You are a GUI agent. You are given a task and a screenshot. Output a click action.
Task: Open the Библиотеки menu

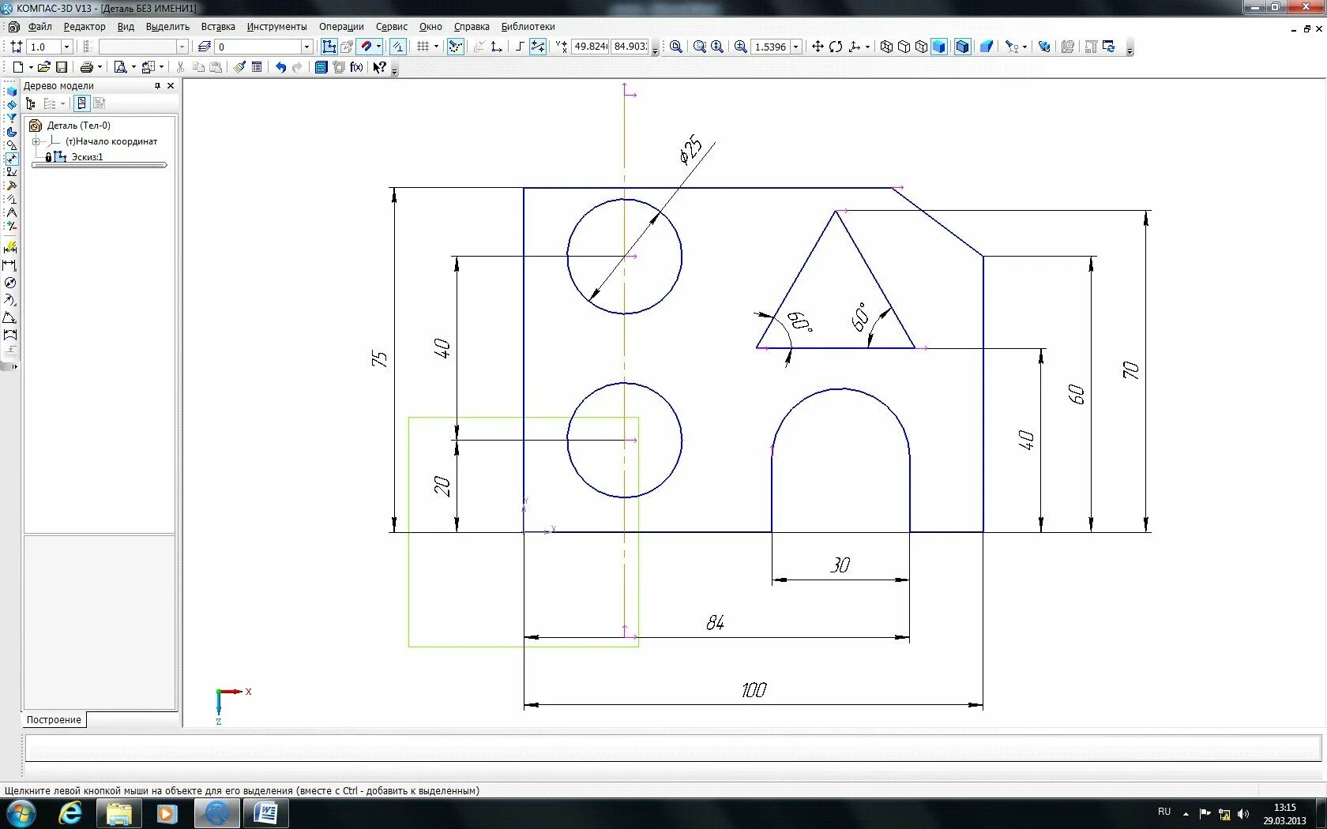(528, 26)
